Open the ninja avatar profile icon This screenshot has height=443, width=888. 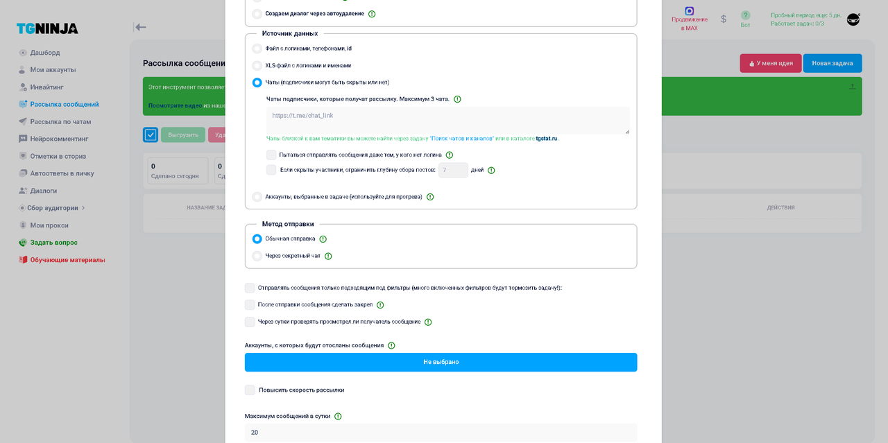pyautogui.click(x=853, y=19)
